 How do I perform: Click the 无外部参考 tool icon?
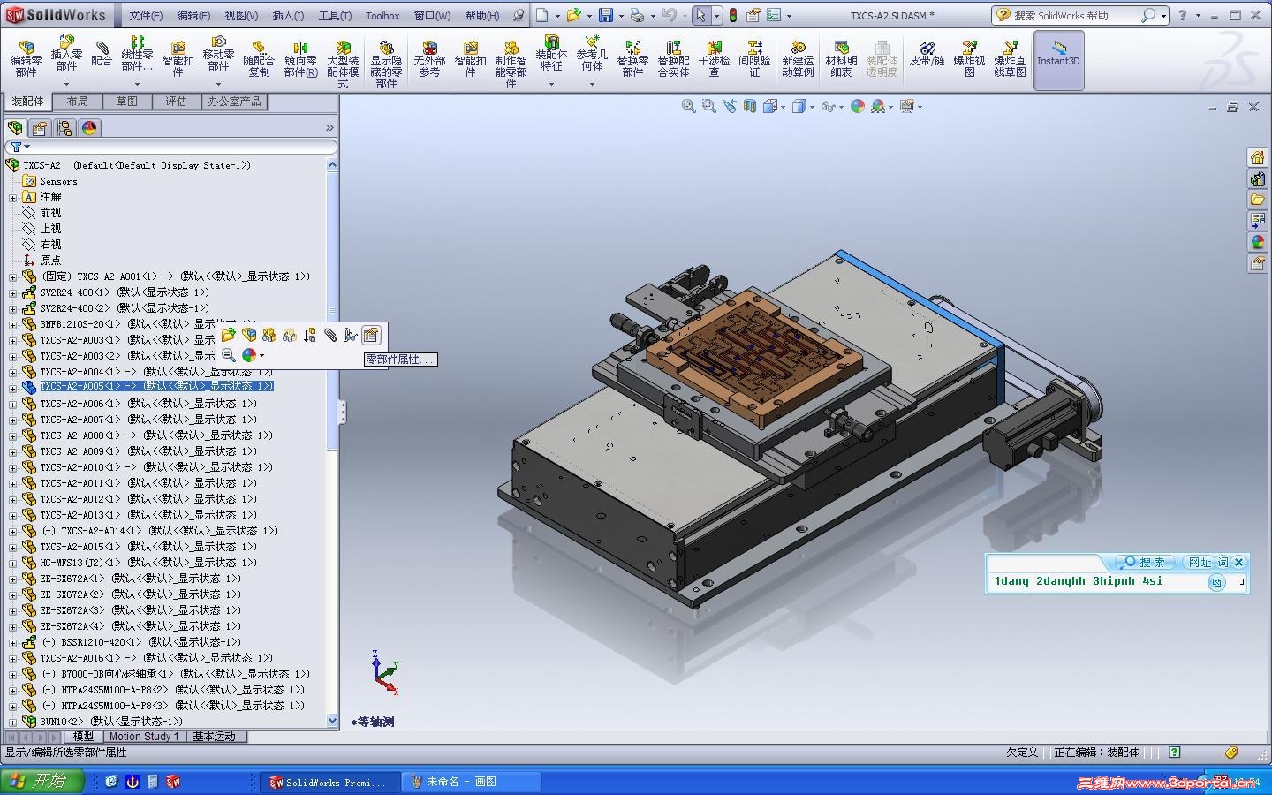[x=429, y=58]
